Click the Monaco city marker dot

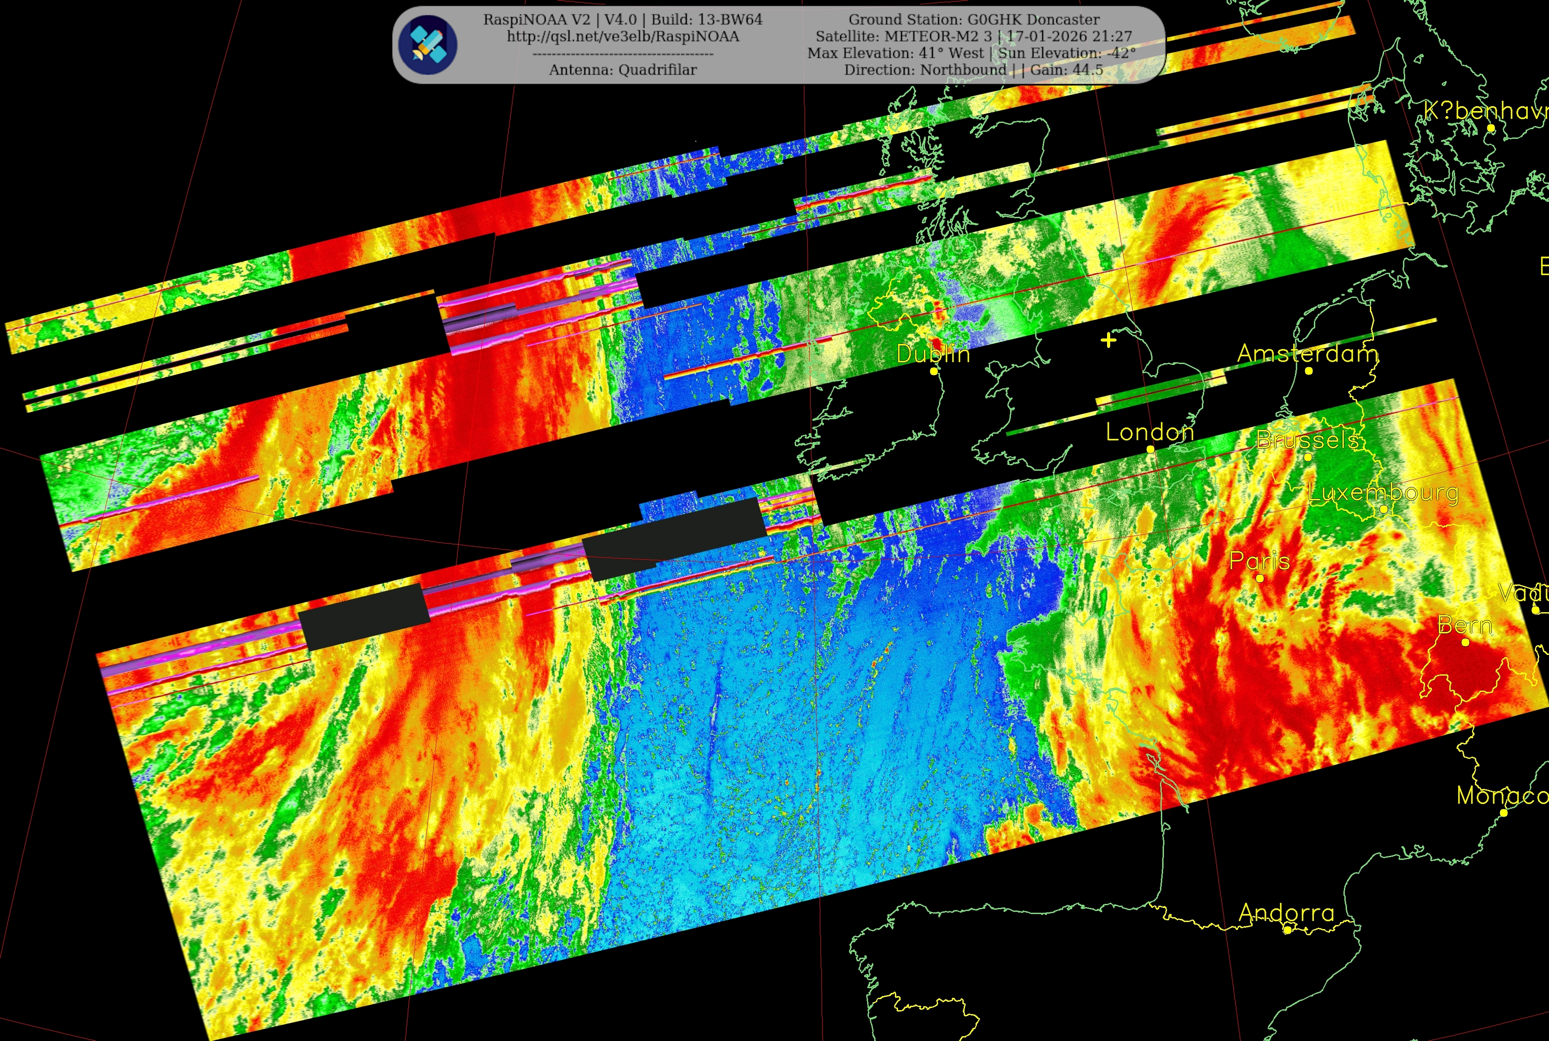coord(1504,812)
